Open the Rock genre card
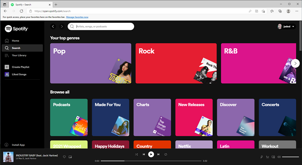302x165 pixels. pyautogui.click(x=176, y=64)
